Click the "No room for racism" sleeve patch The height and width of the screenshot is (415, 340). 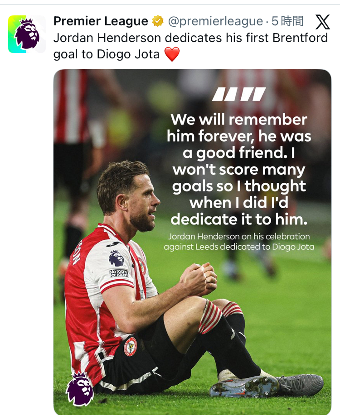(119, 273)
